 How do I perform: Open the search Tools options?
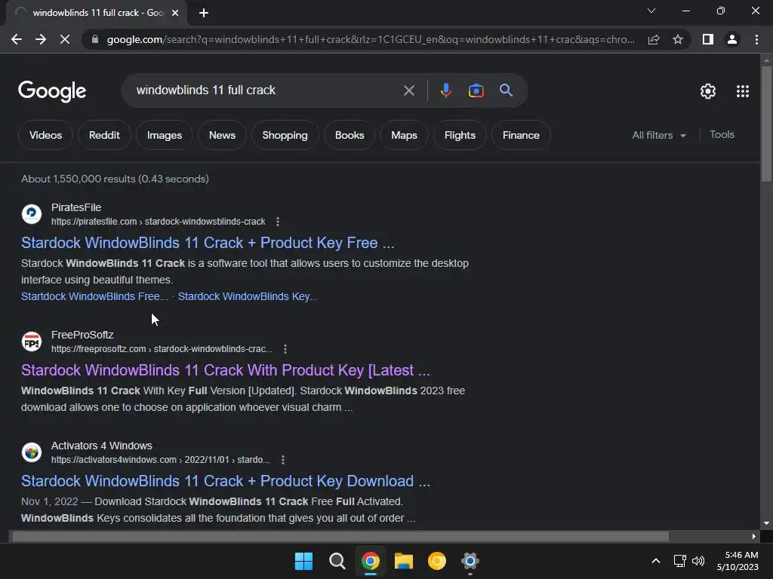coord(722,134)
